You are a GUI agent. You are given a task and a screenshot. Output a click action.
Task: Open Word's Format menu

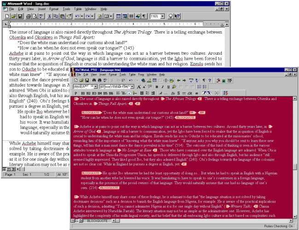pos(54,9)
